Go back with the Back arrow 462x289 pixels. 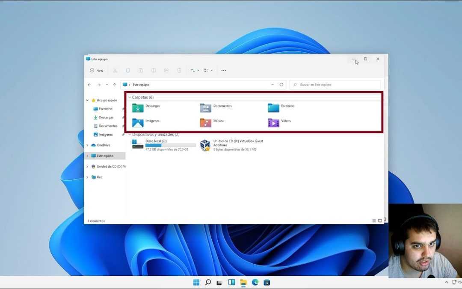tap(89, 85)
